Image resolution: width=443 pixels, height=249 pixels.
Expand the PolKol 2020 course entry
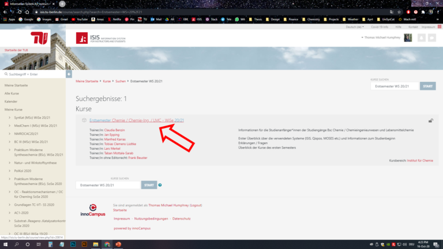click(10, 171)
